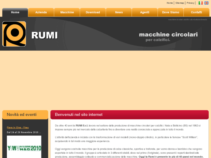The width and height of the screenshot is (211, 158).
Task: Open the Home tab in navigation
Action: tap(15, 12)
